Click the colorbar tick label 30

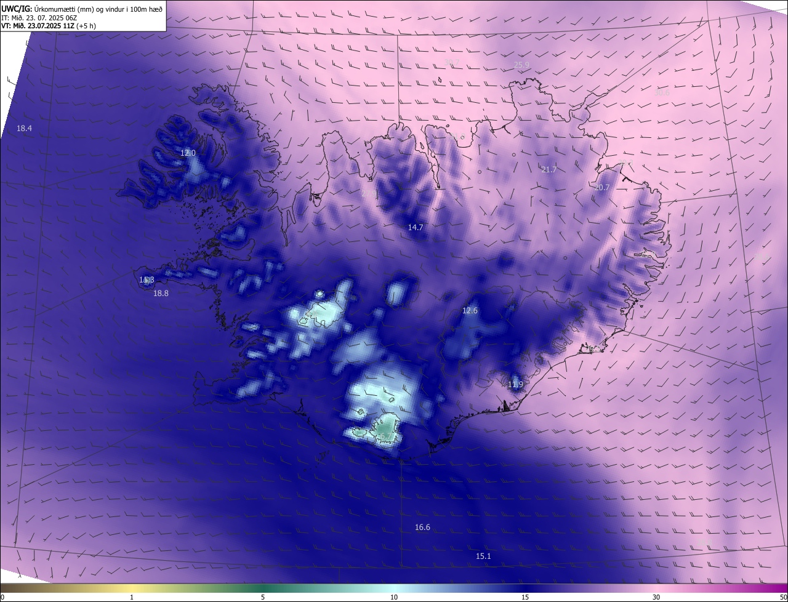656,597
